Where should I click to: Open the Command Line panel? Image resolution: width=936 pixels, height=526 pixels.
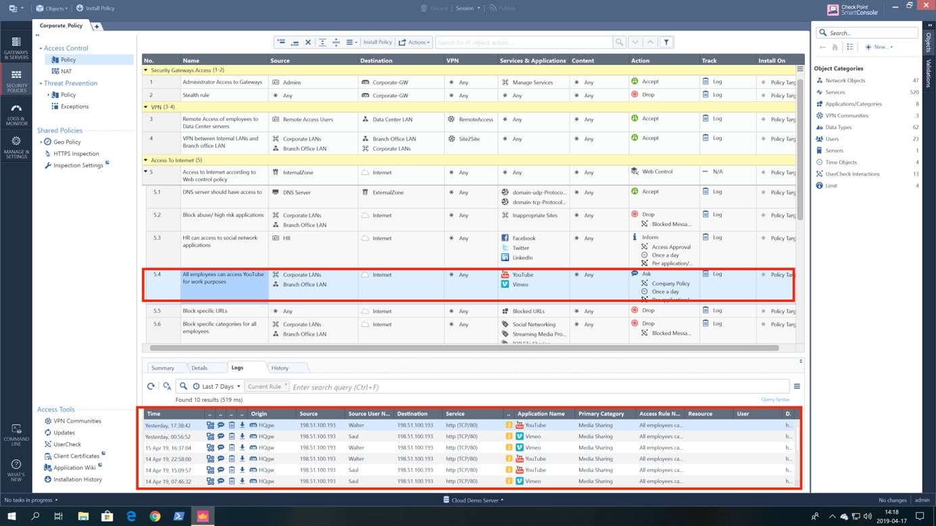pyautogui.click(x=16, y=435)
